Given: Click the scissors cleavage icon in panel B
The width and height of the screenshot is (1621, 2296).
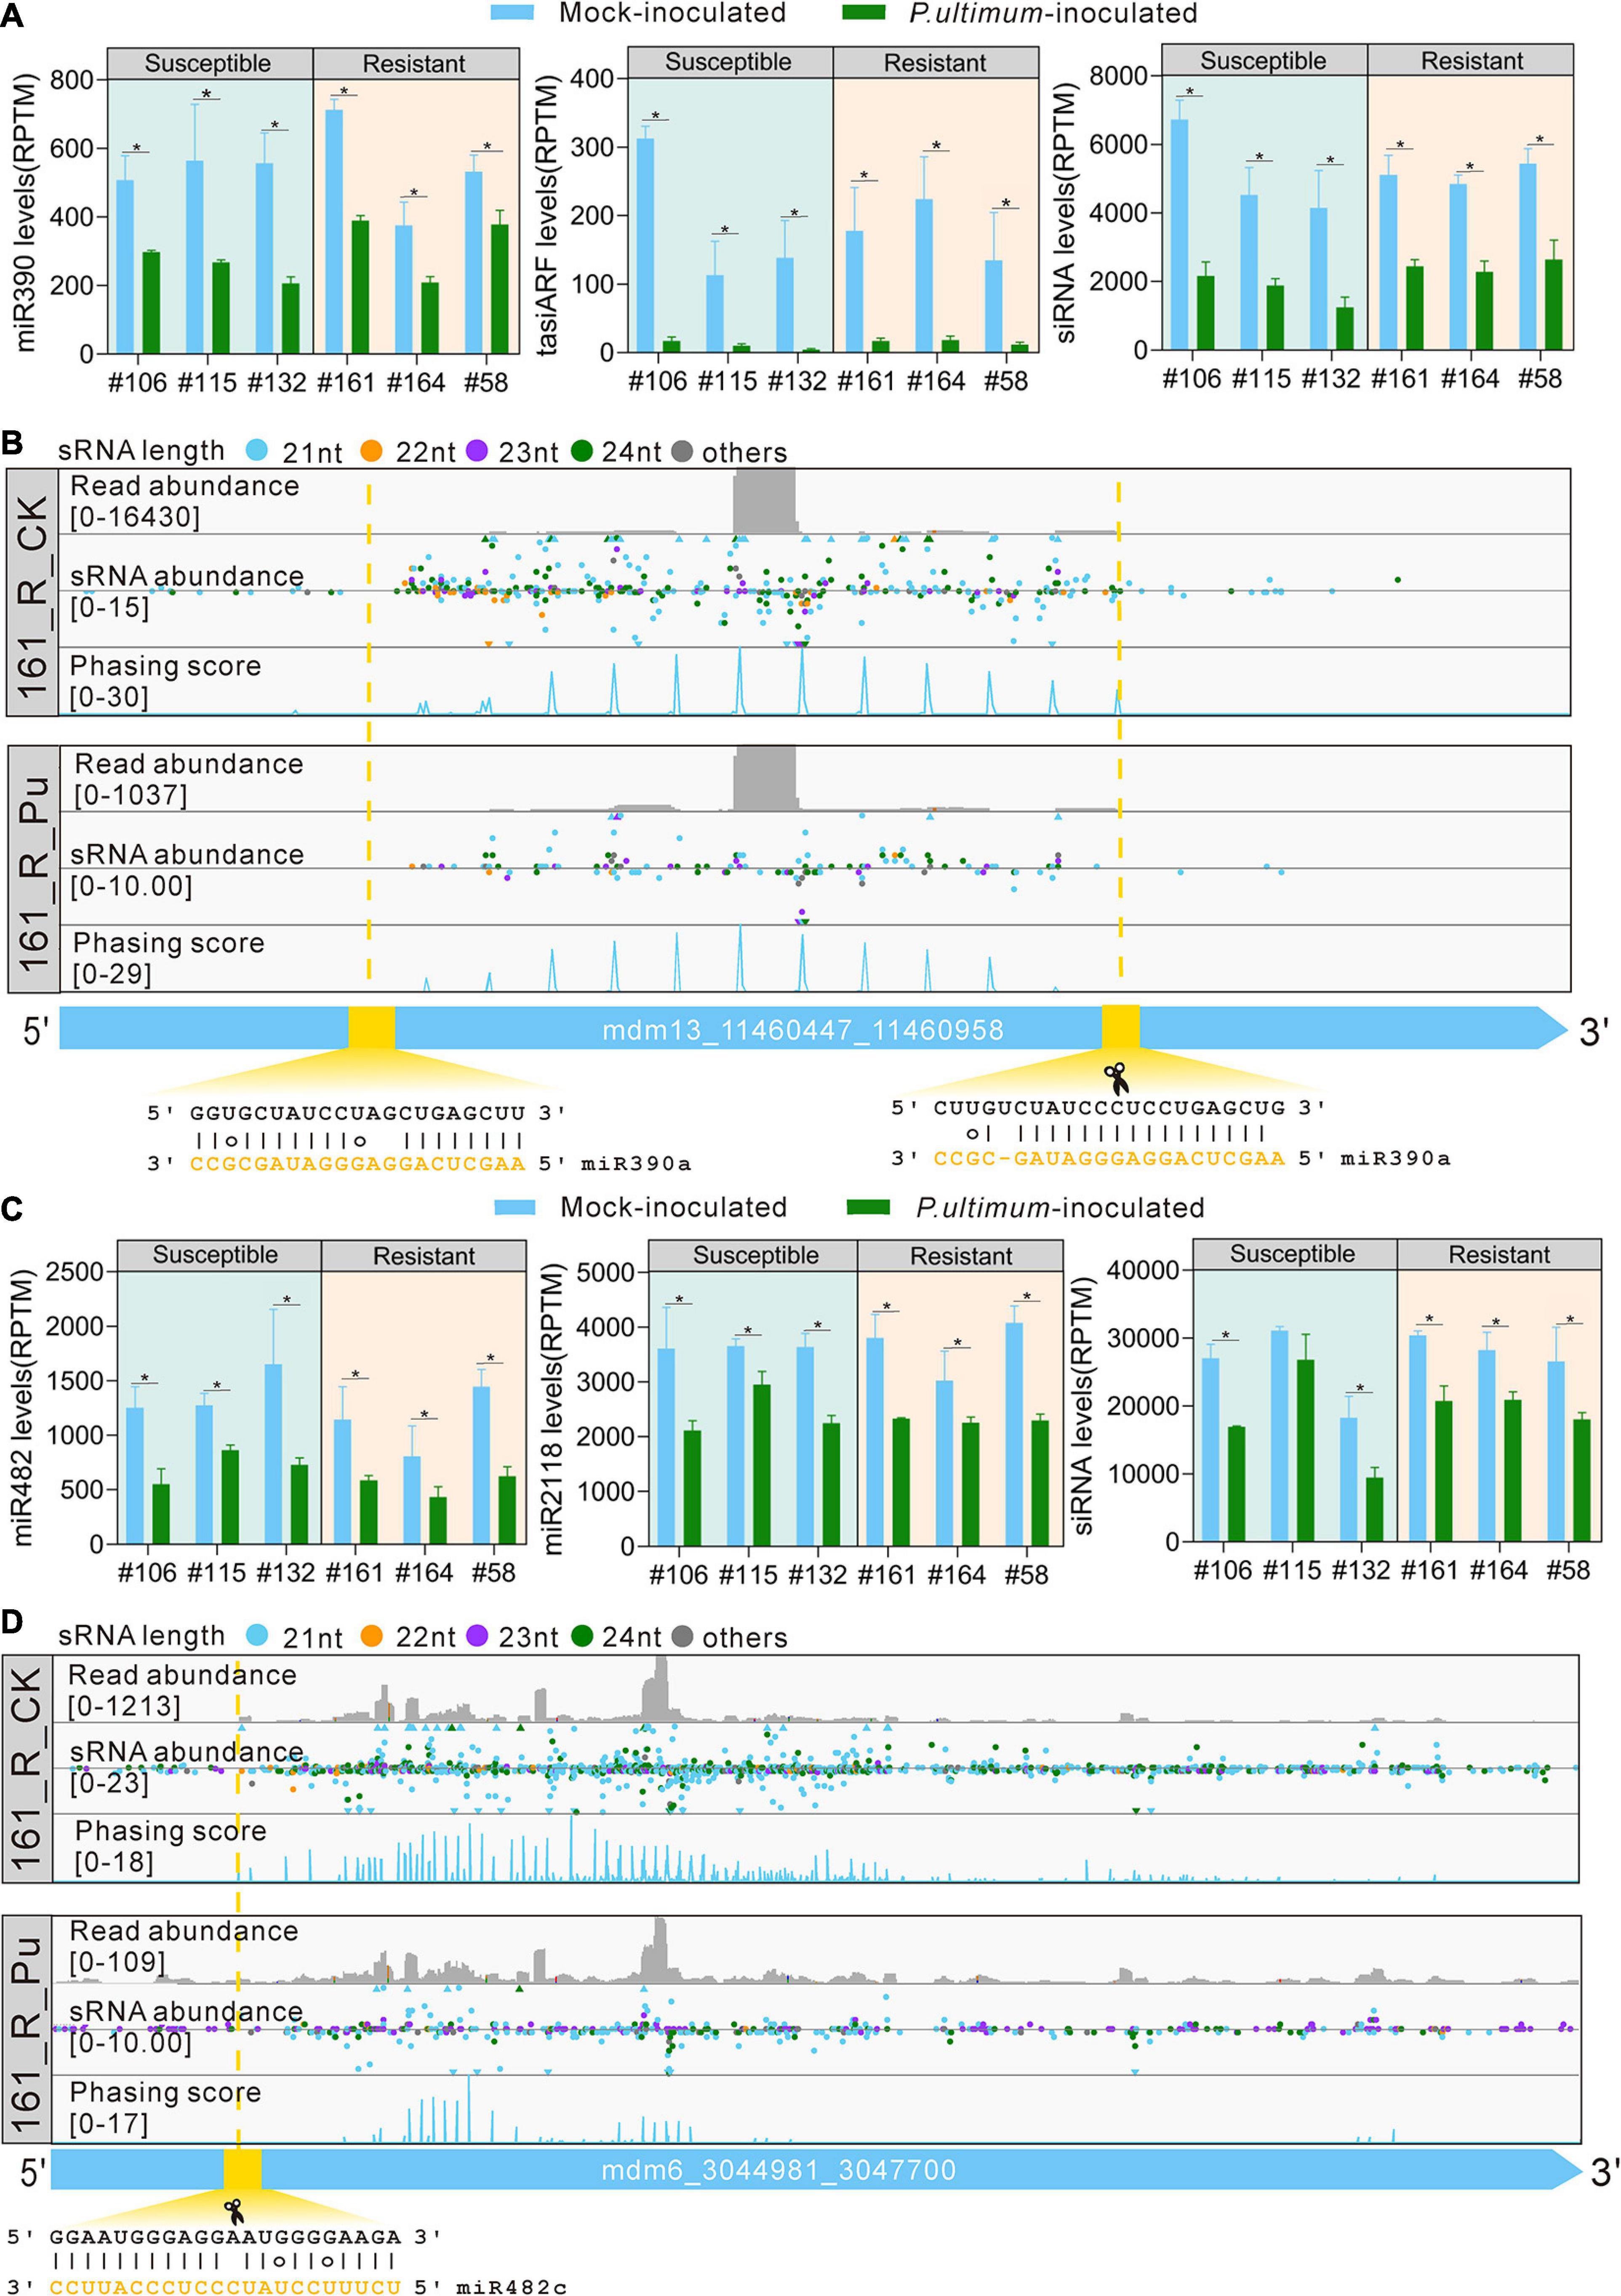Looking at the screenshot, I should 1116,1079.
